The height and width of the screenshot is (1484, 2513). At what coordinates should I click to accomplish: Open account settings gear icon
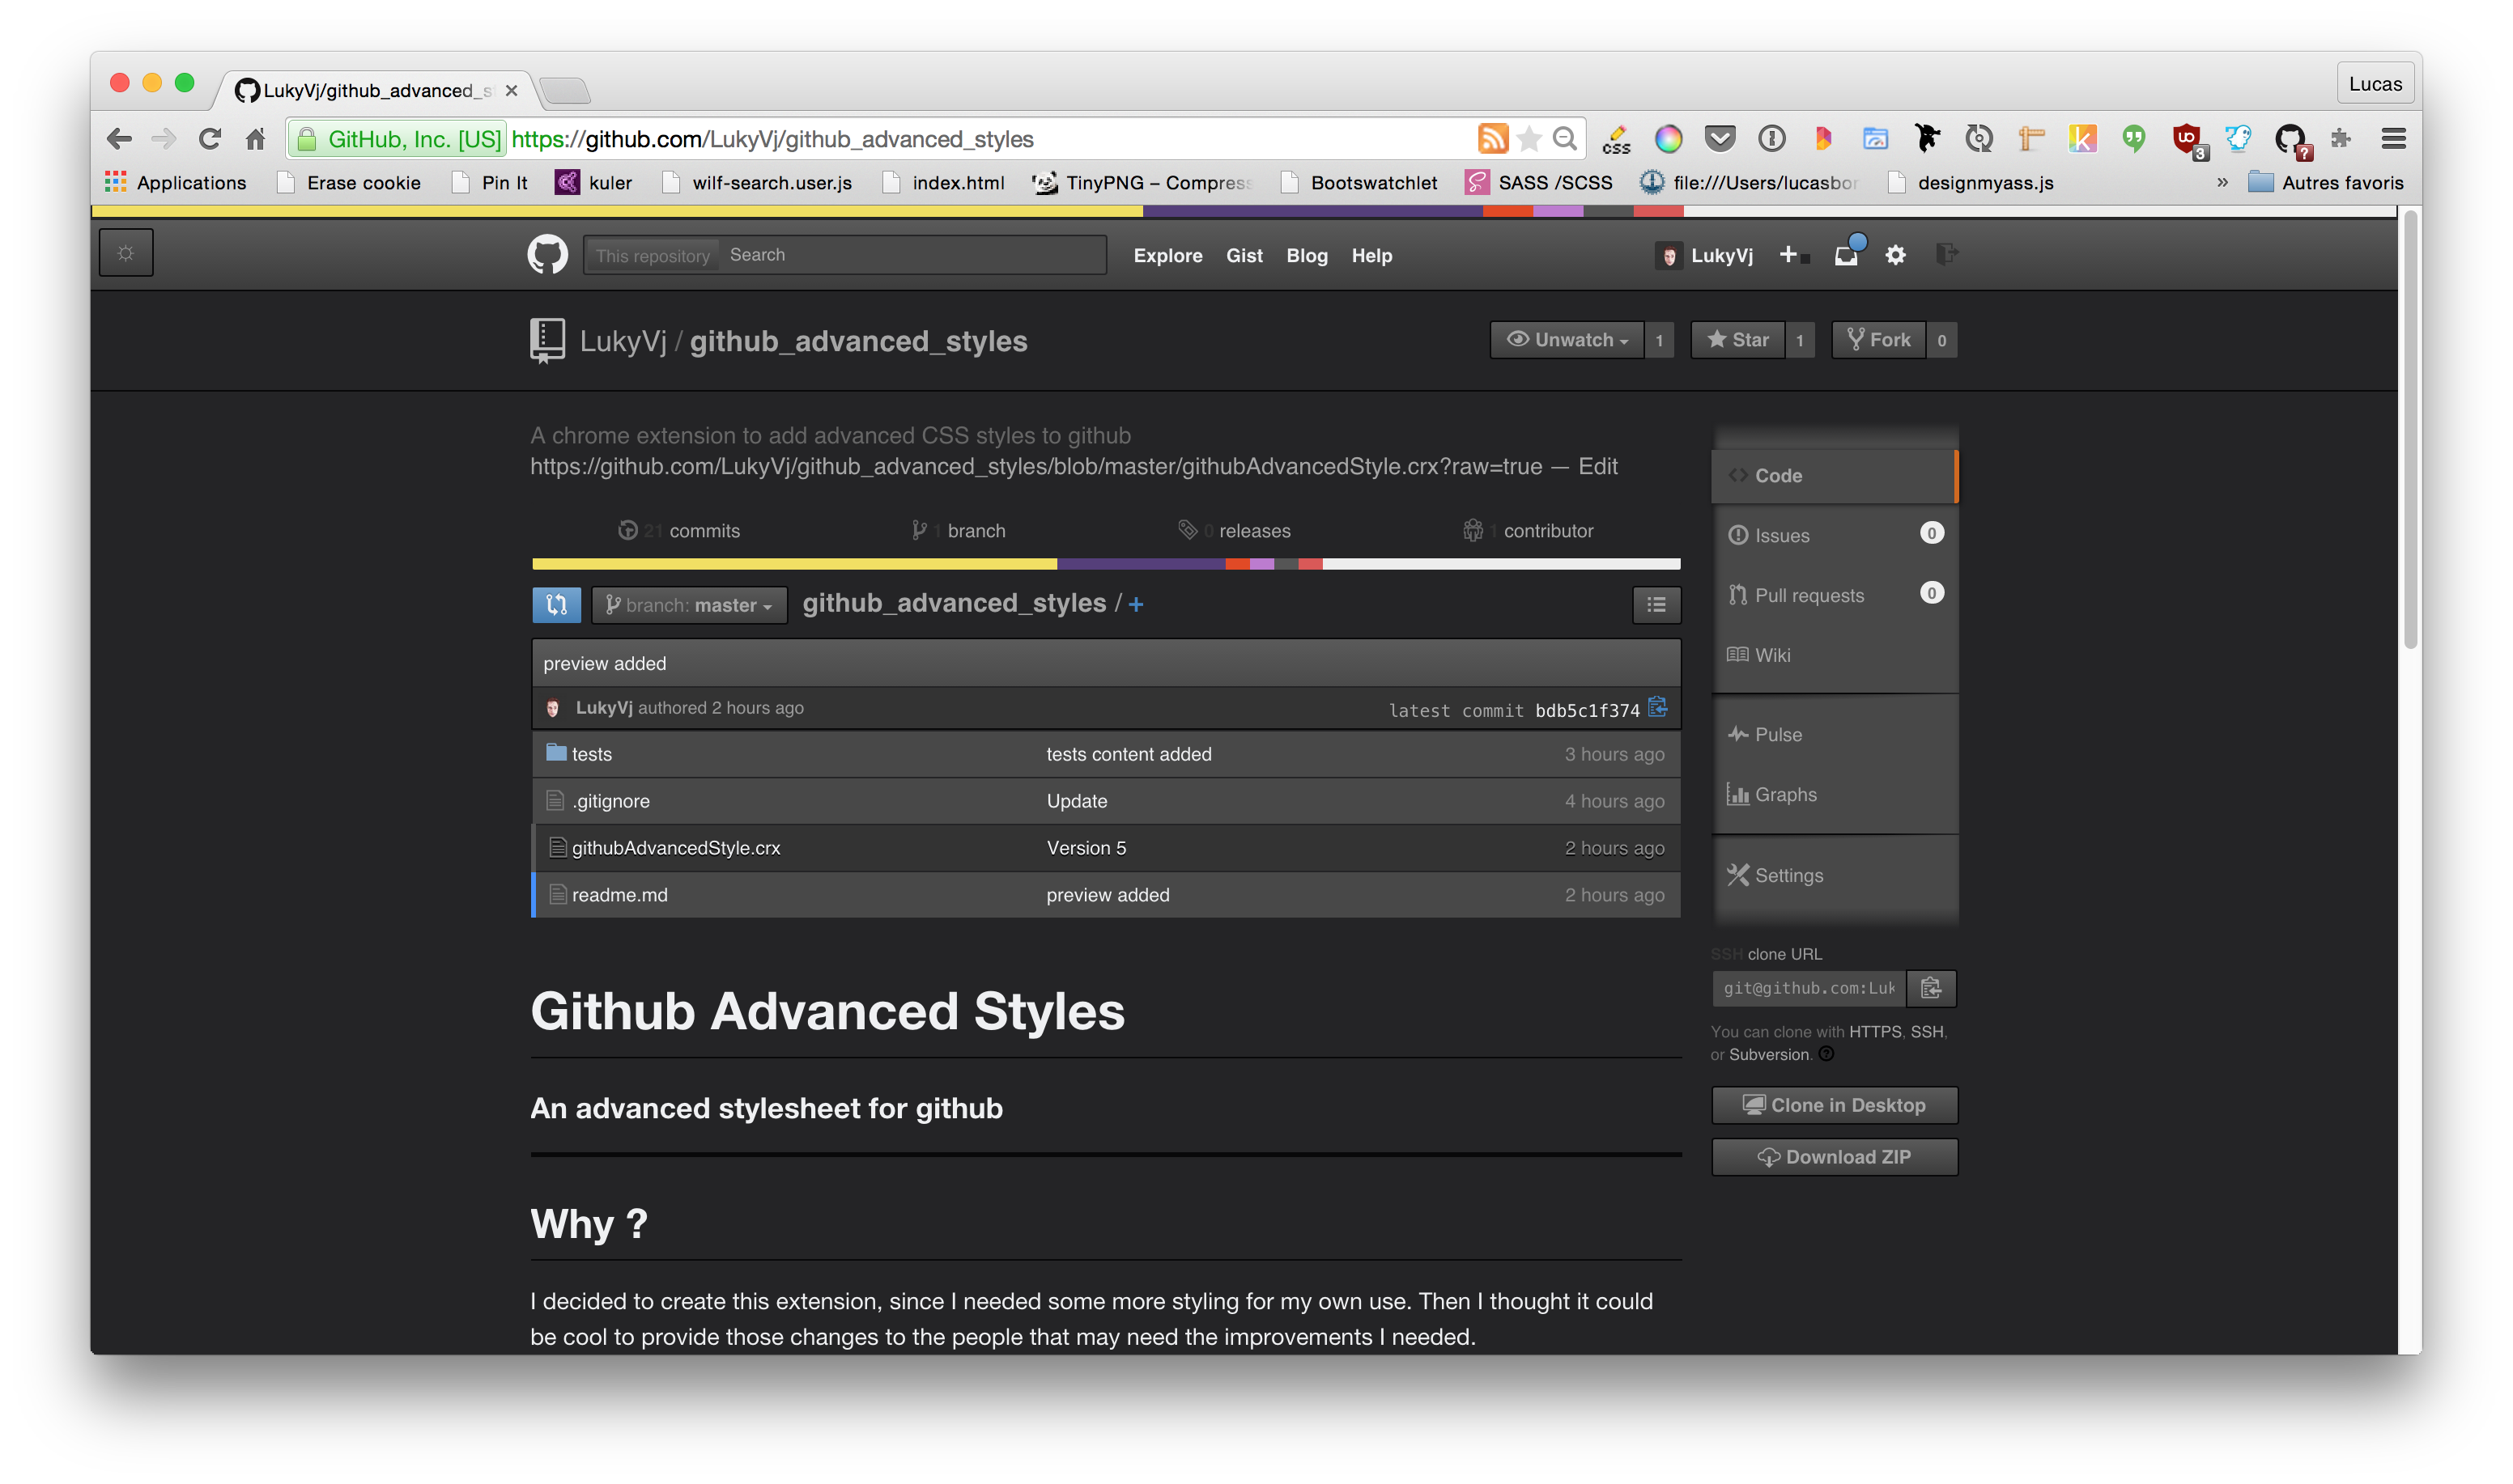pyautogui.click(x=1896, y=255)
